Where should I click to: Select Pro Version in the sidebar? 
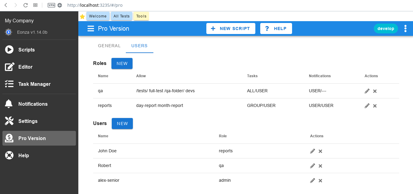[39, 138]
